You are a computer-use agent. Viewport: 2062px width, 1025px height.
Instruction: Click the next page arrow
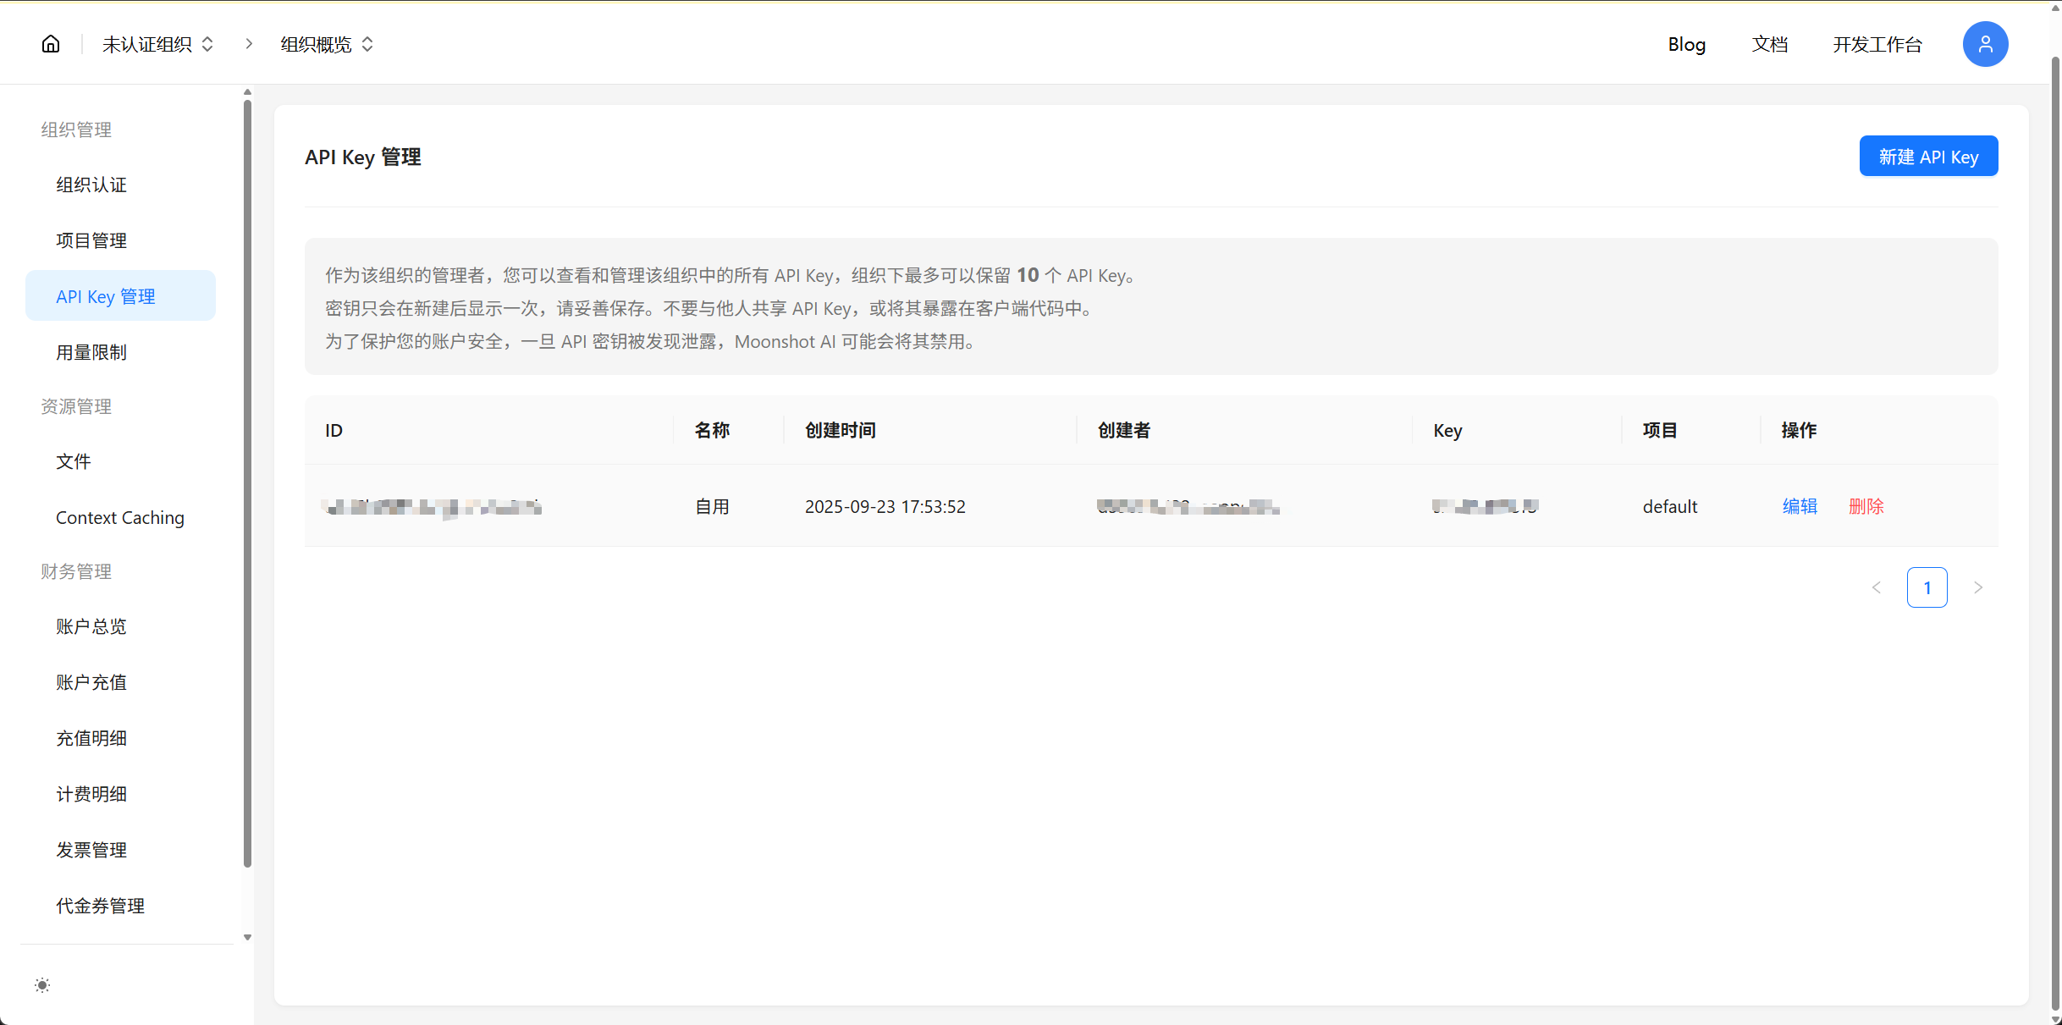pyautogui.click(x=1978, y=587)
